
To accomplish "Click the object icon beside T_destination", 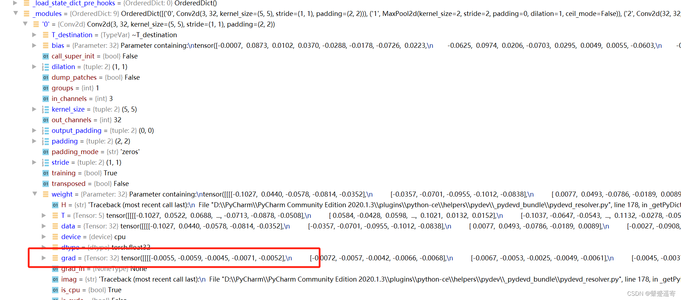I will point(45,35).
